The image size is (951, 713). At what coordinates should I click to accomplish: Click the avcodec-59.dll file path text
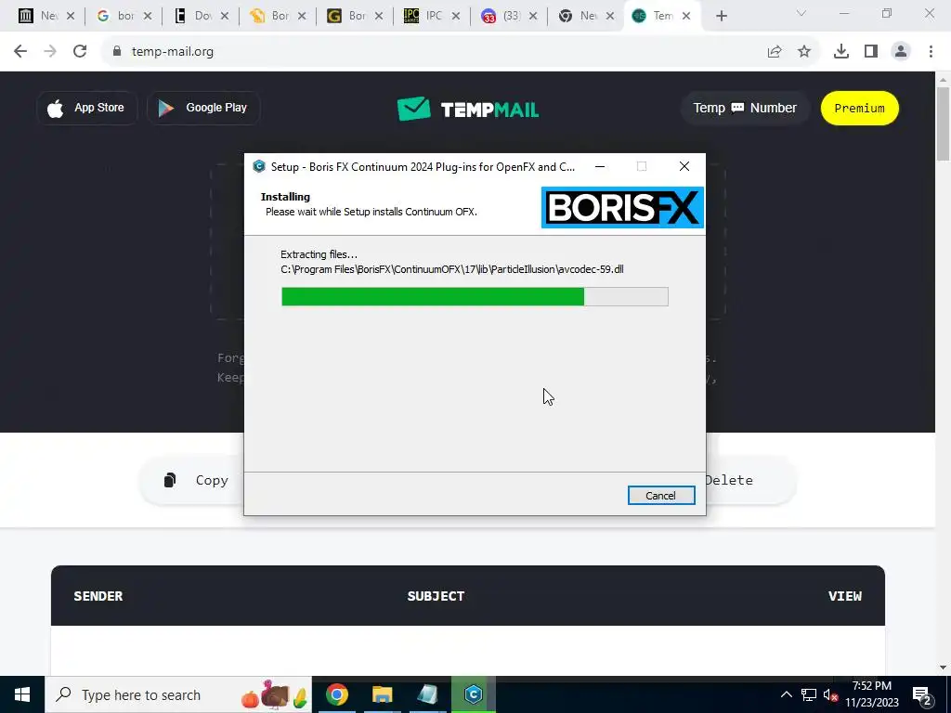coord(452,269)
